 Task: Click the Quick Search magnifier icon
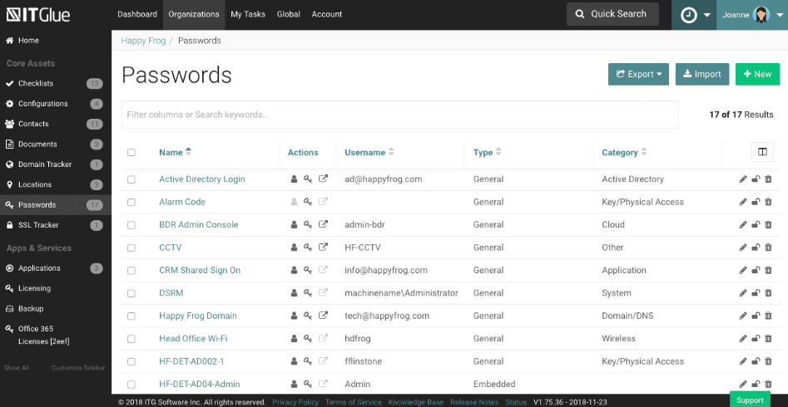click(x=580, y=14)
